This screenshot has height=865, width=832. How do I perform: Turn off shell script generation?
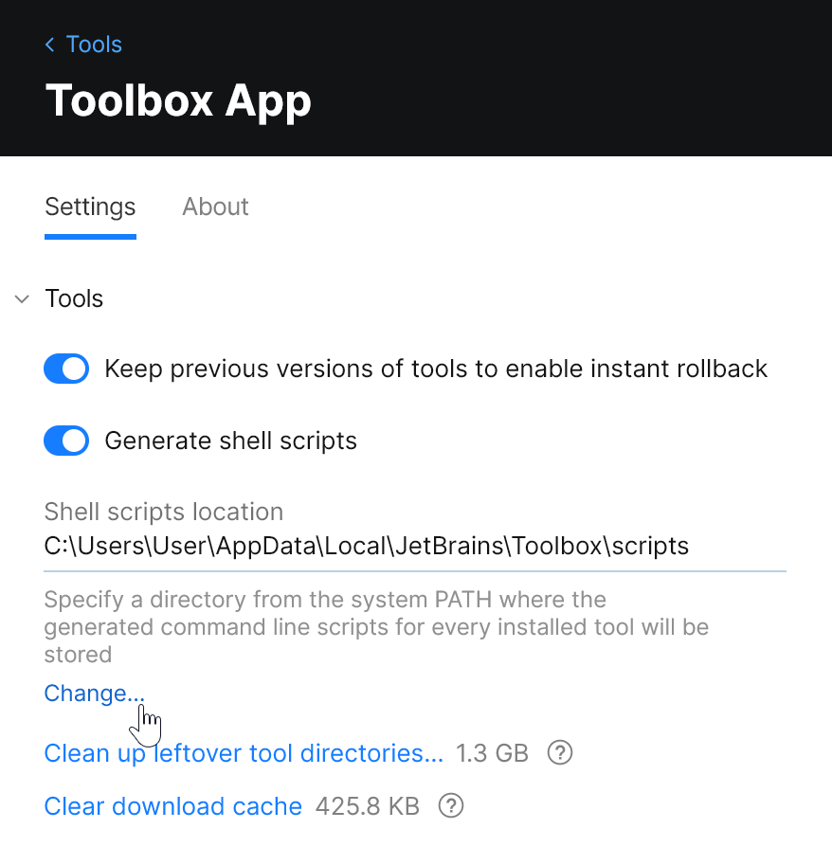(66, 441)
